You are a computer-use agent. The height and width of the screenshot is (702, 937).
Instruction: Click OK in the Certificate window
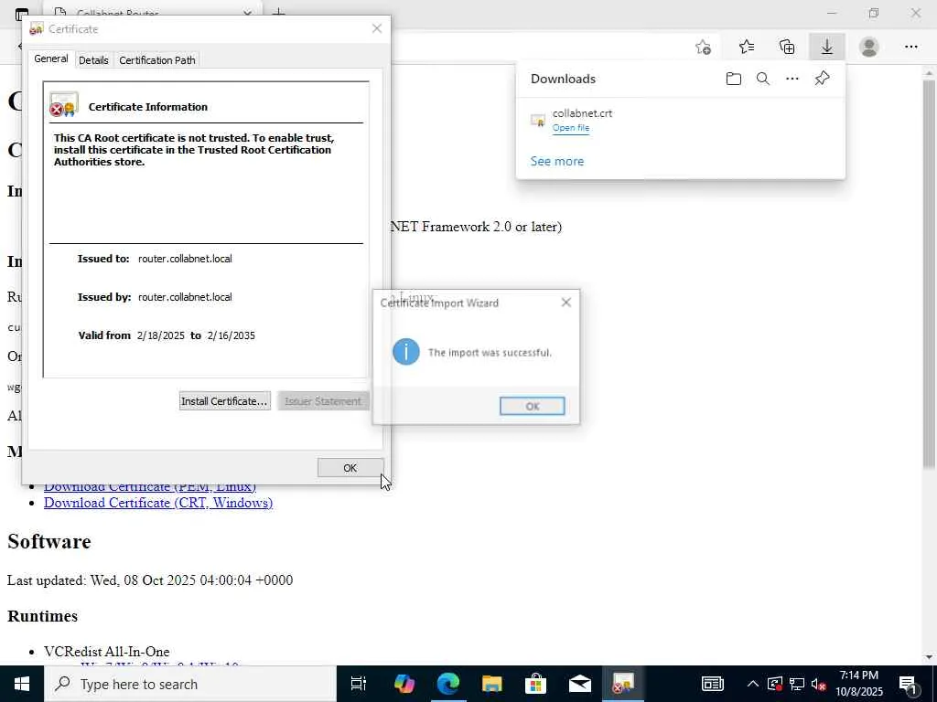click(x=350, y=468)
